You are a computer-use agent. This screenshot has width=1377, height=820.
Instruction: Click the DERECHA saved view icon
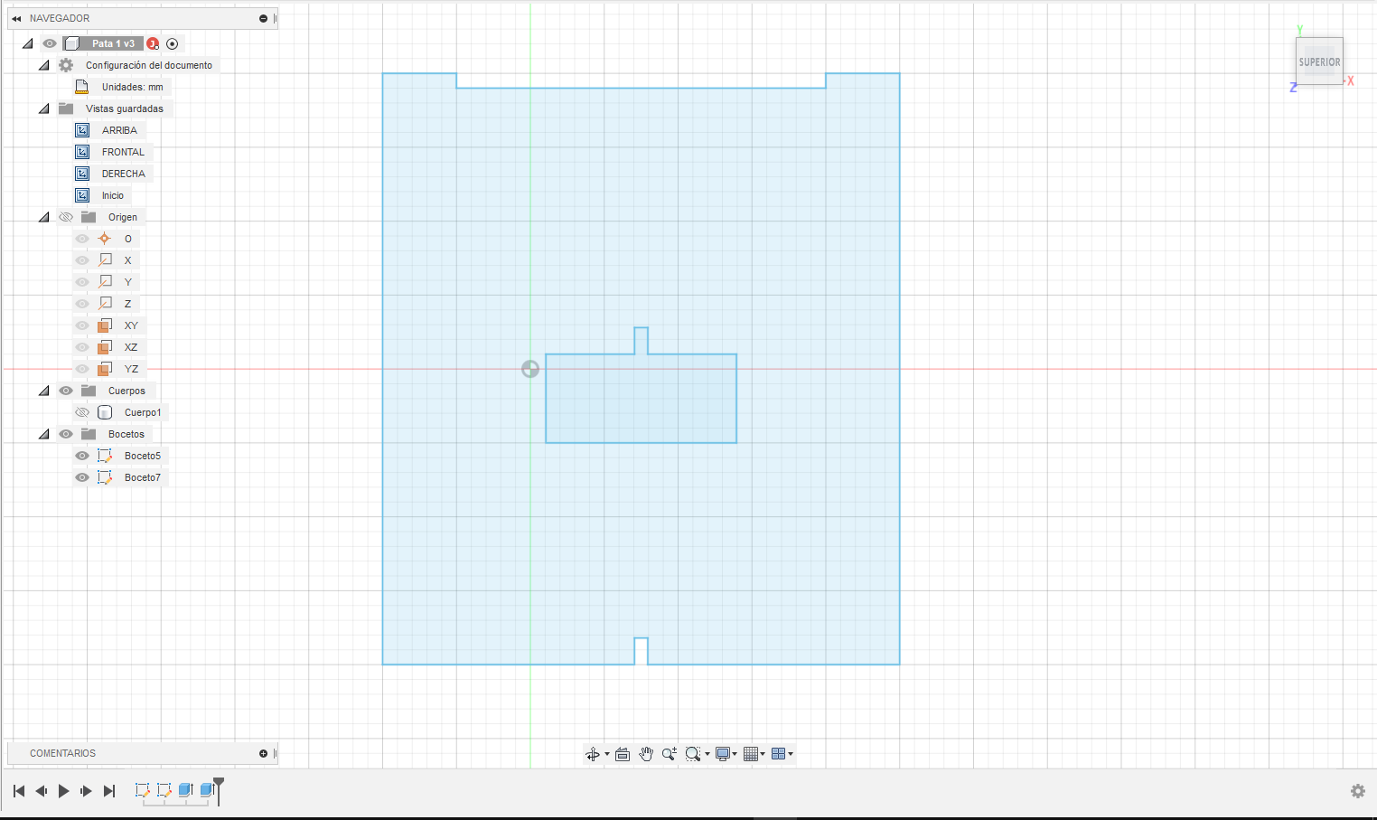pyautogui.click(x=82, y=174)
